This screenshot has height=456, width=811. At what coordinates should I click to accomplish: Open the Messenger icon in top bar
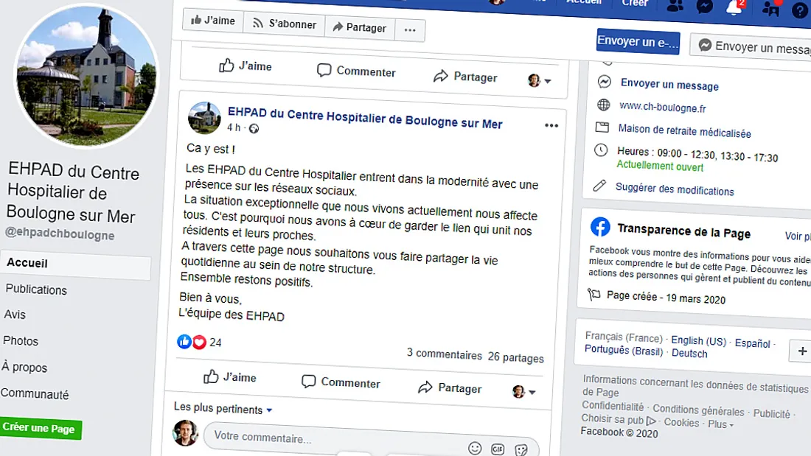704,6
